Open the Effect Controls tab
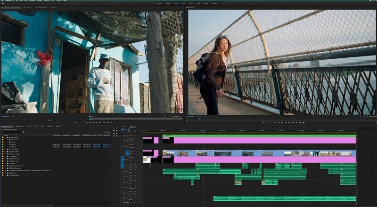The width and height of the screenshot is (377, 207). (x=27, y=7)
